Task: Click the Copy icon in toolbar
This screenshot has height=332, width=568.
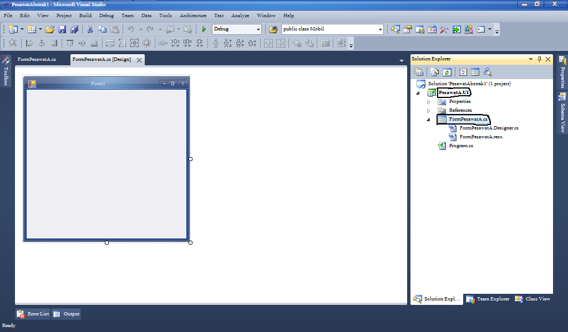Action: (102, 29)
